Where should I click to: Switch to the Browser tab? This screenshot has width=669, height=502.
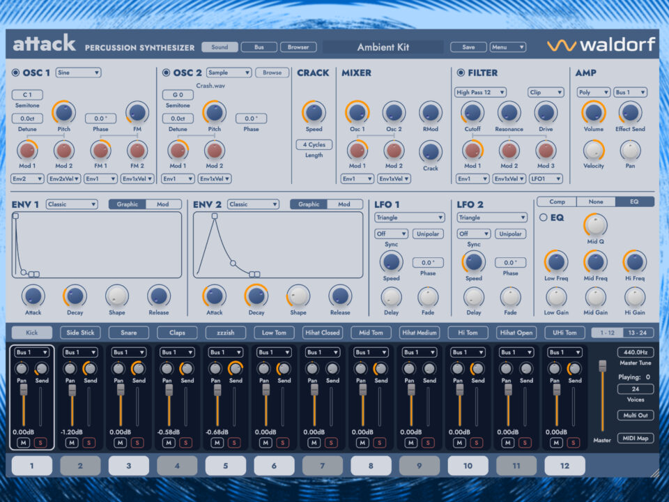click(298, 47)
